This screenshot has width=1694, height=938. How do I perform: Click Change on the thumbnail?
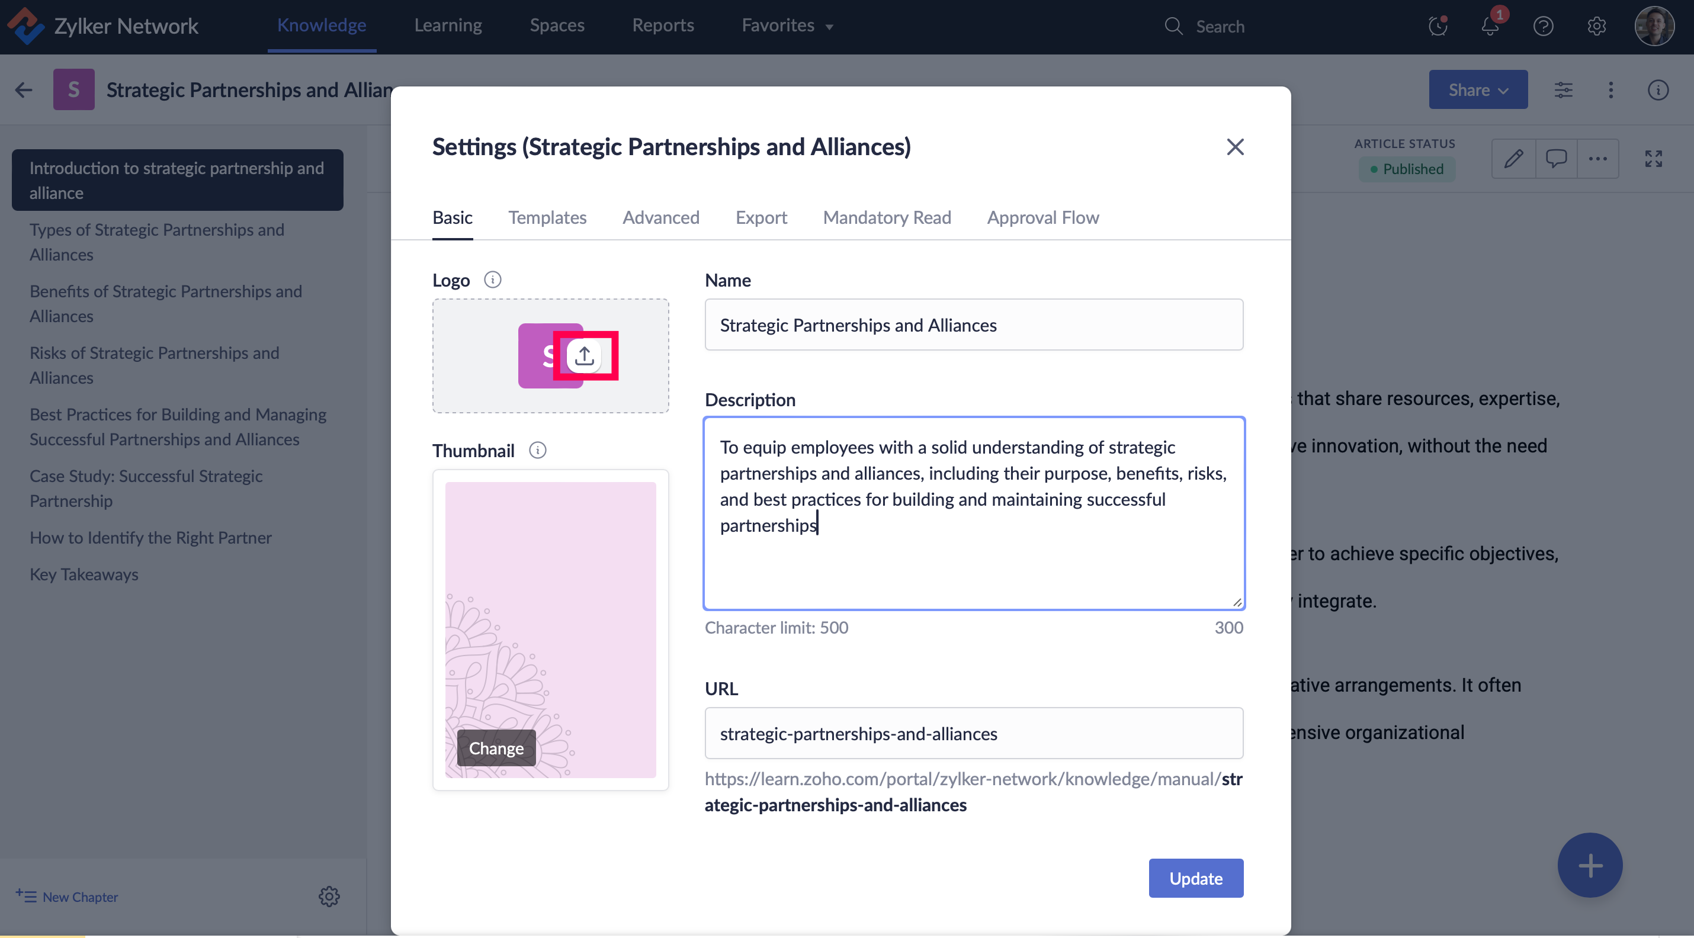[496, 748]
